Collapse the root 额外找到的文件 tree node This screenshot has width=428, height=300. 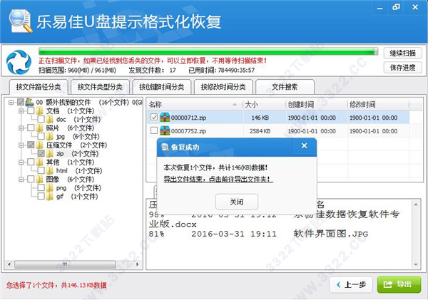click(11, 103)
